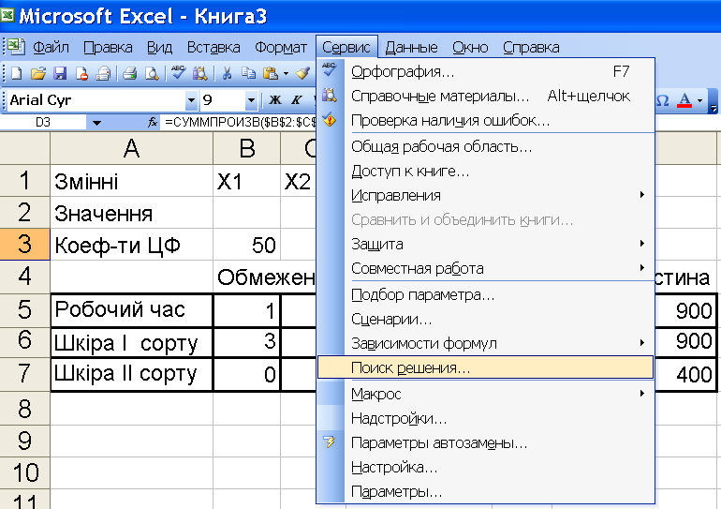The image size is (721, 509).
Task: Click the Paste clipboard icon
Action: pyautogui.click(x=271, y=74)
